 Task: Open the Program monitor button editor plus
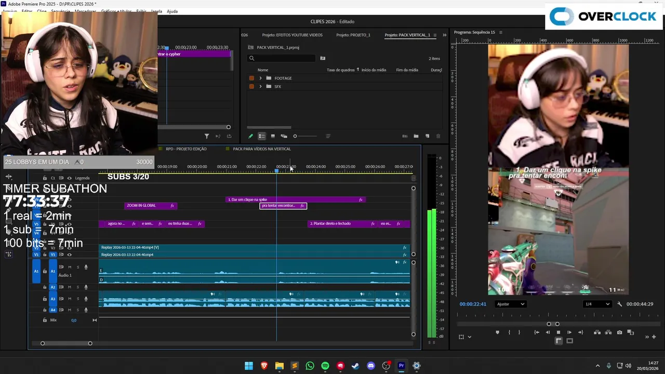point(654,337)
